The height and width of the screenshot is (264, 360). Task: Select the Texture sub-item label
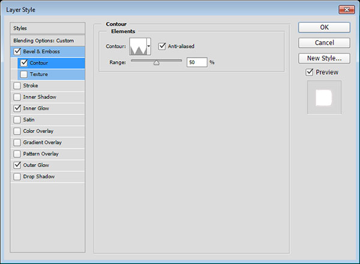39,74
